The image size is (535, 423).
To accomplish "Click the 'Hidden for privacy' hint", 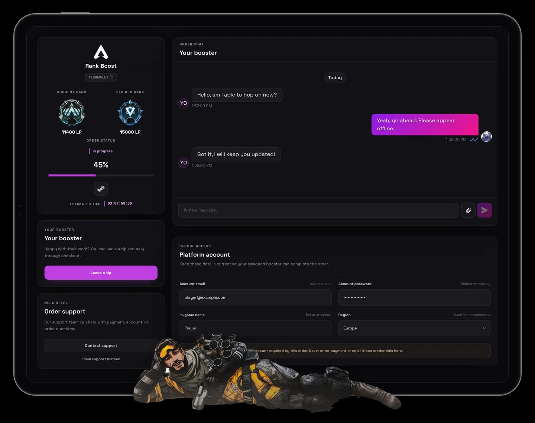I will (x=476, y=284).
